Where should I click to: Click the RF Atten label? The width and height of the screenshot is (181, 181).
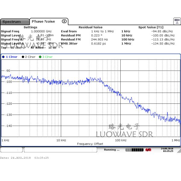[37, 48]
